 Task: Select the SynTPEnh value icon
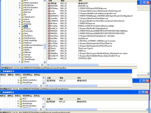tap(49, 43)
